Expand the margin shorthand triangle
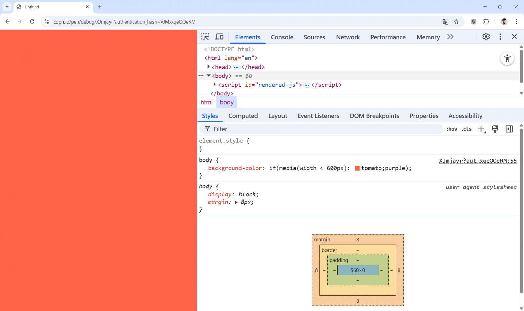This screenshot has height=311, width=524. [x=236, y=202]
